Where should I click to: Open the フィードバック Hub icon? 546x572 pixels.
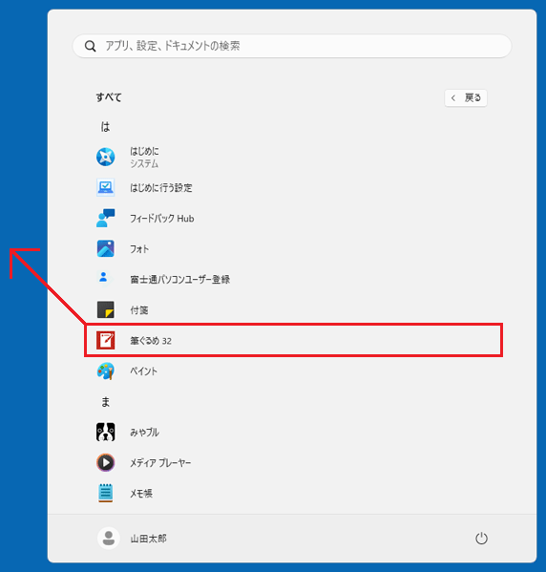105,218
